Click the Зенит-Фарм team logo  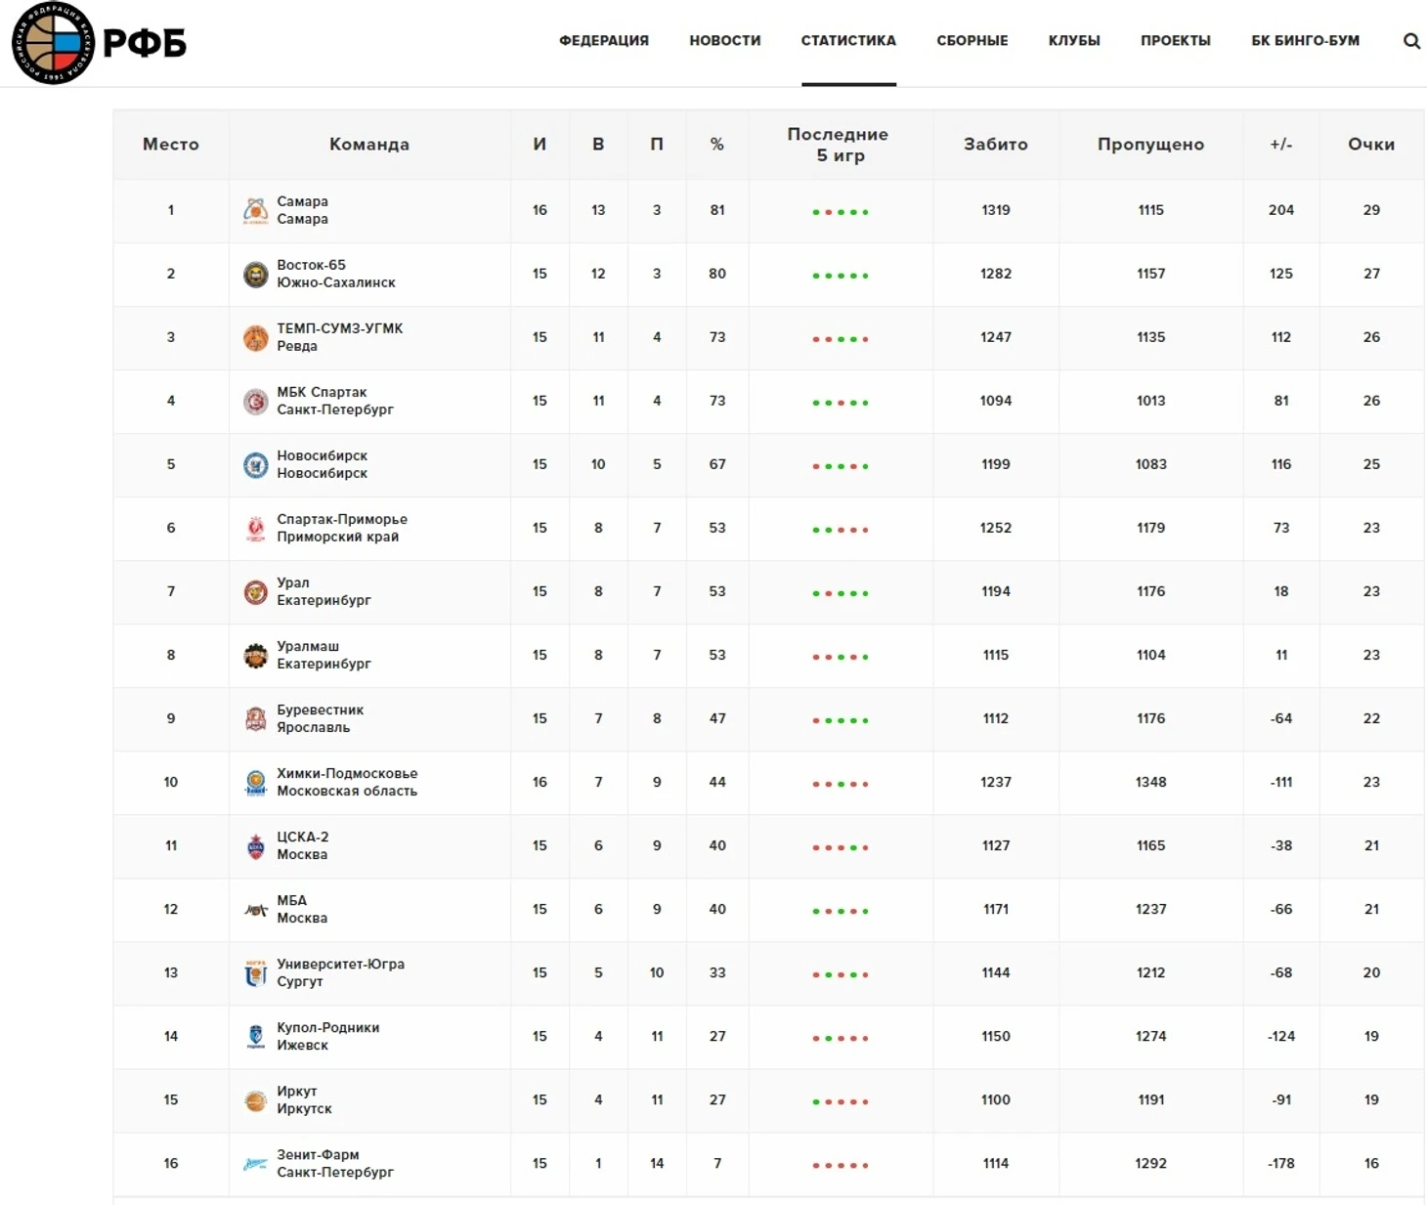(x=255, y=1163)
